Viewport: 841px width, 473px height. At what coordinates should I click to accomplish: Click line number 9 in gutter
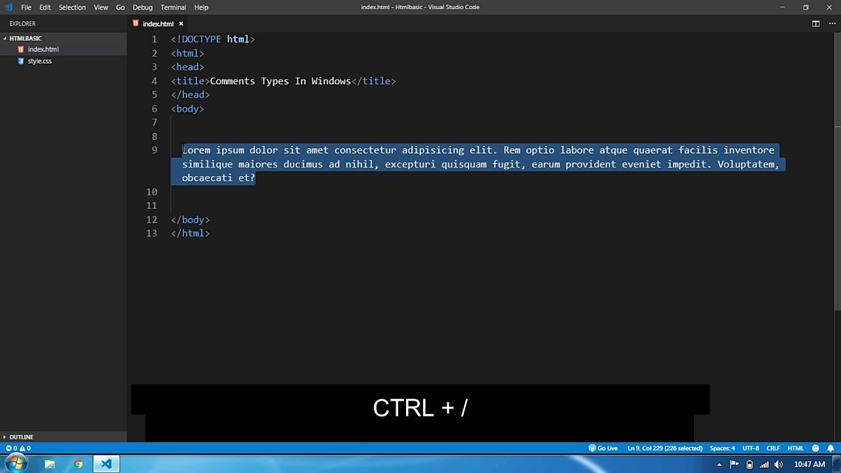[x=154, y=150]
